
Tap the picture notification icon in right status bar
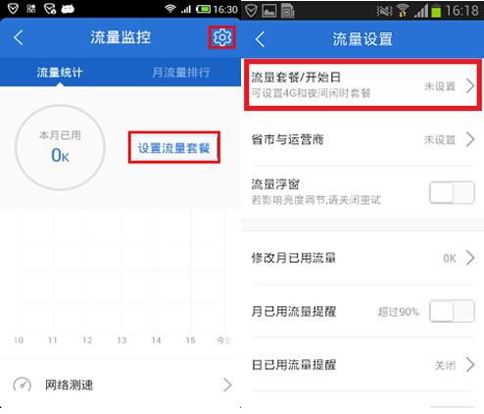[269, 11]
